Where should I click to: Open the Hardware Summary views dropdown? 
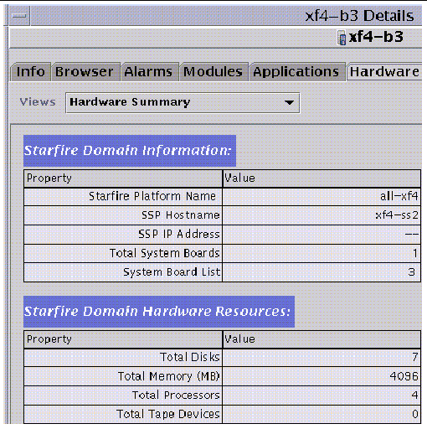pos(183,102)
